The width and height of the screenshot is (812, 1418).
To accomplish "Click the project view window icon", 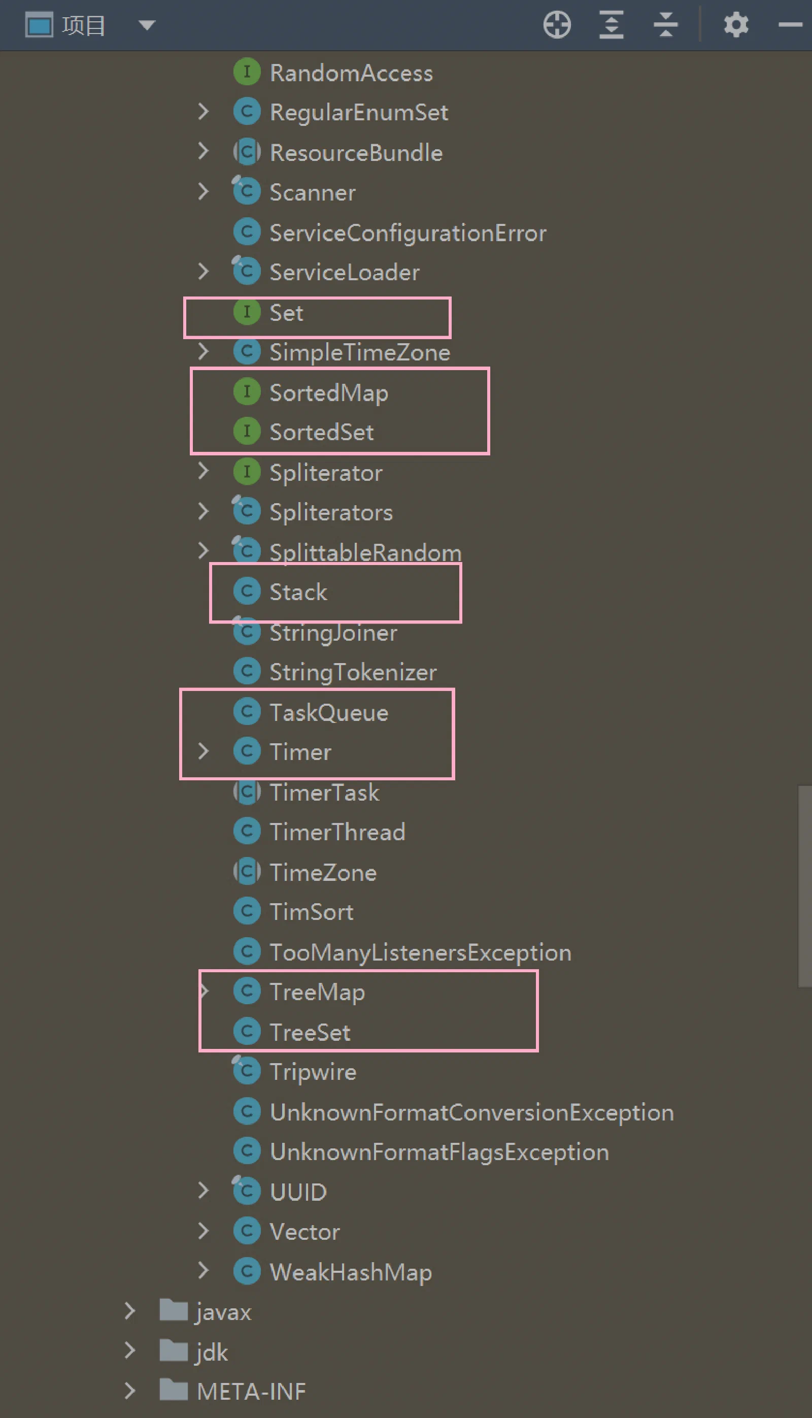I will click(39, 25).
